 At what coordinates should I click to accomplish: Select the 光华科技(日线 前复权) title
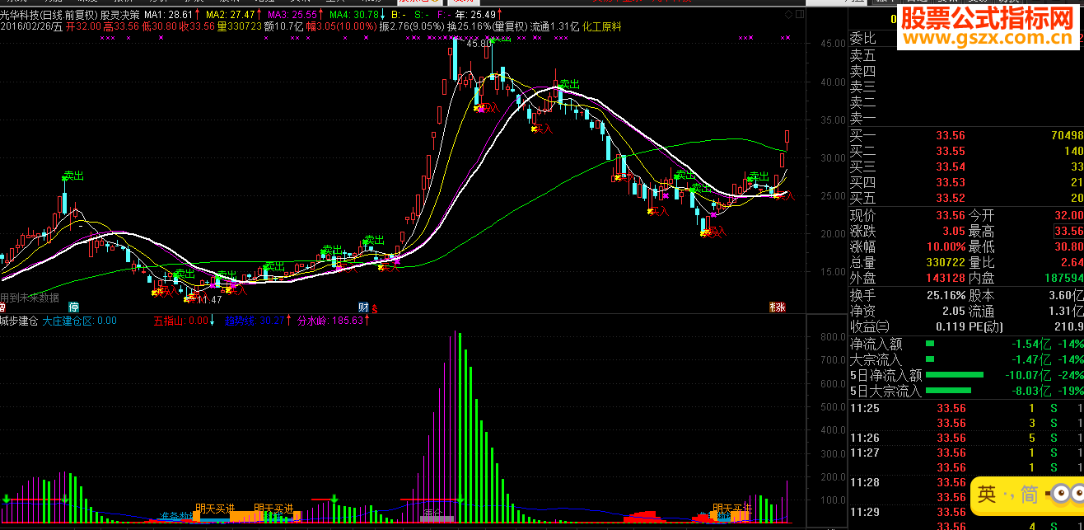click(x=49, y=15)
